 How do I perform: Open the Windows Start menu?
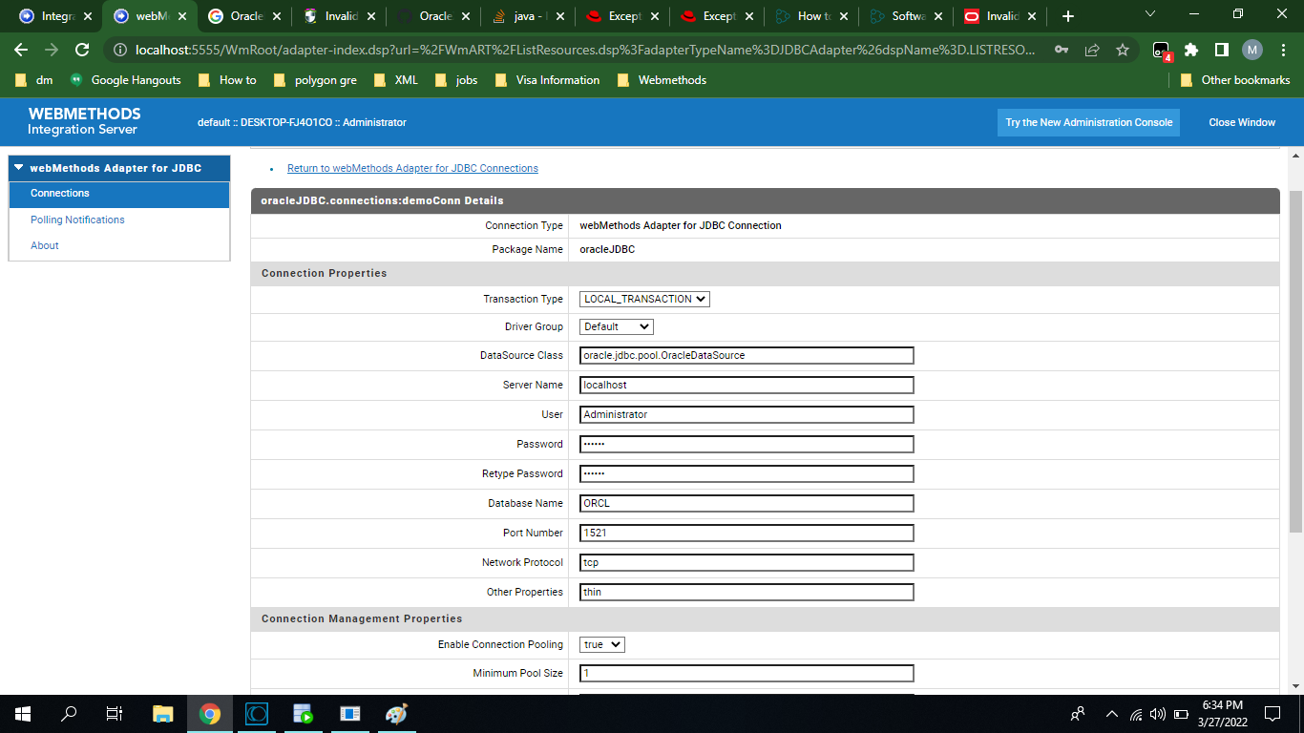(x=22, y=713)
